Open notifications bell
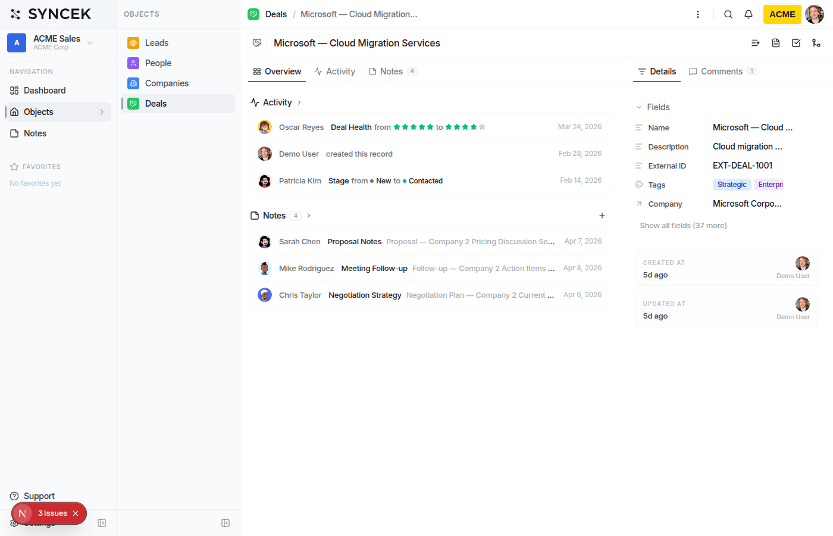Viewport: 833px width, 536px height. 749,14
